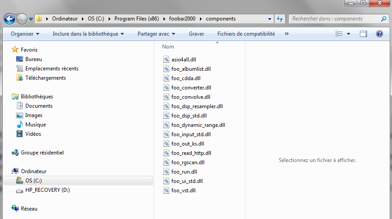The width and height of the screenshot is (392, 219).
Task: Toggle the preview pane button
Action: click(x=363, y=34)
